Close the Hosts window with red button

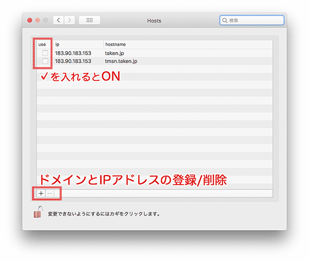coord(30,20)
